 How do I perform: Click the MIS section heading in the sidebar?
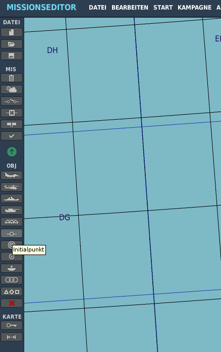11,69
